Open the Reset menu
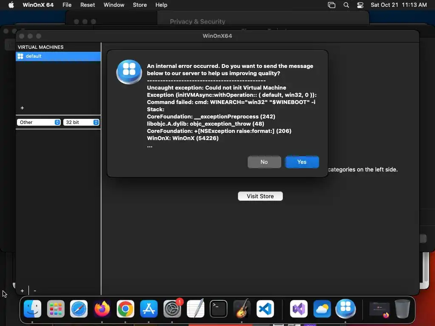The width and height of the screenshot is (435, 326). [88, 5]
